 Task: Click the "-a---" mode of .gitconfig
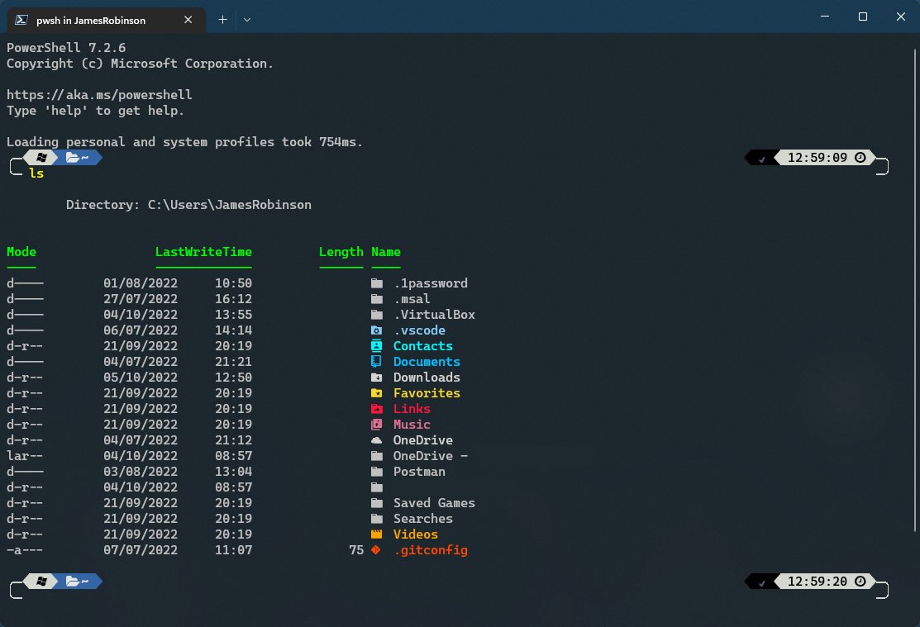pos(25,550)
